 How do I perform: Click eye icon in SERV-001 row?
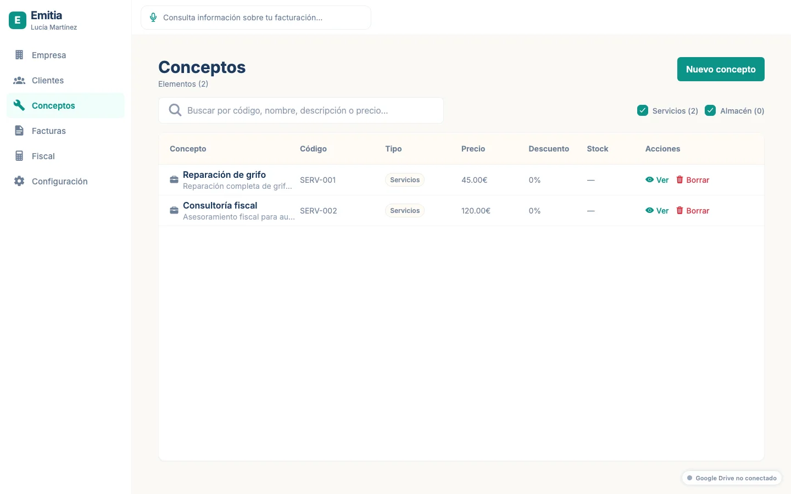pos(650,179)
